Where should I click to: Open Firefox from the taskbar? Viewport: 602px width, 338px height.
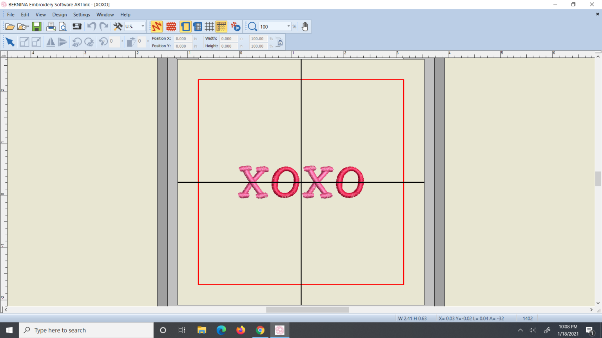tap(241, 330)
